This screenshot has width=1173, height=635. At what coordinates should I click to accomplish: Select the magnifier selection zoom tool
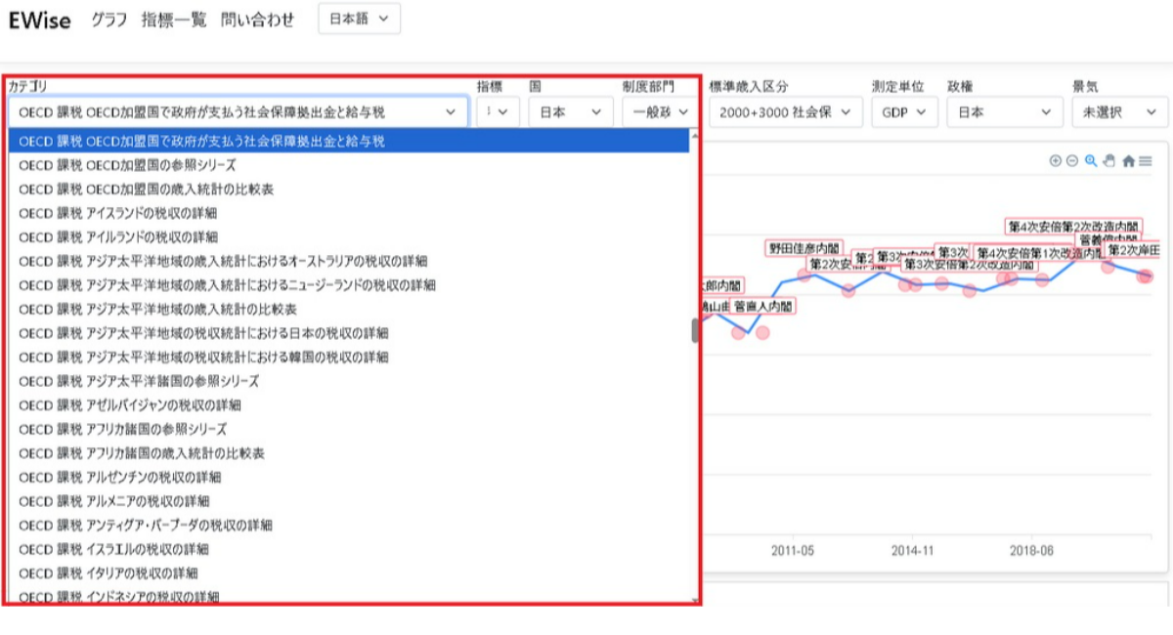point(1091,161)
